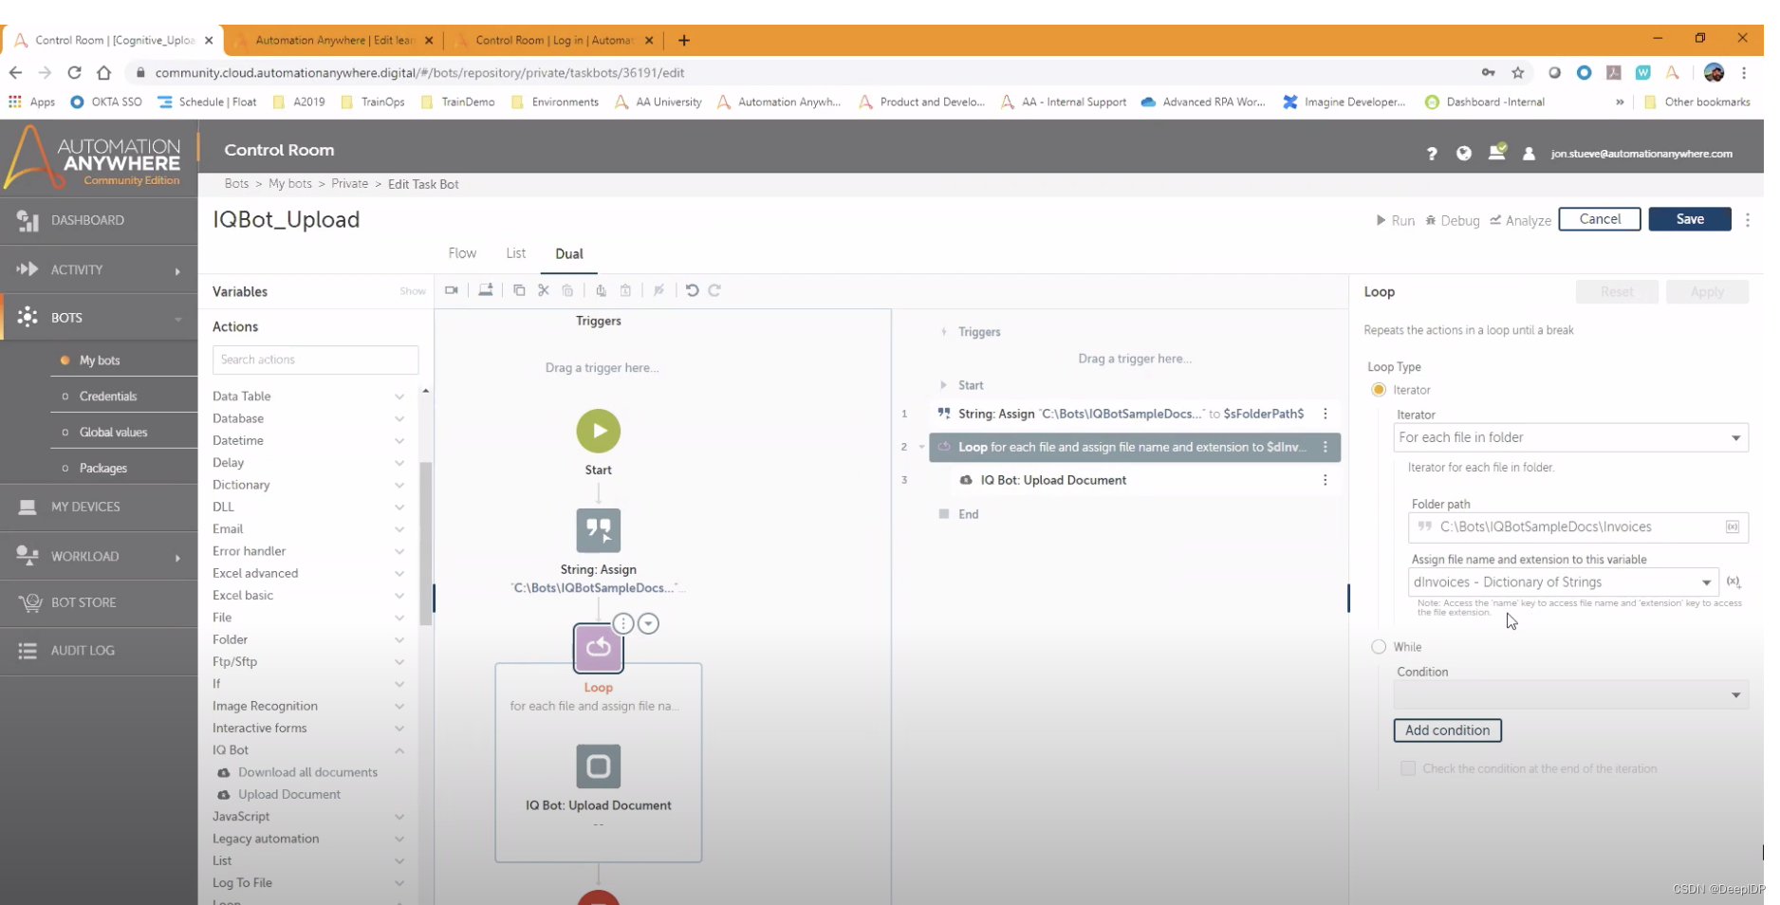Expand the Workload sidebar submenu
This screenshot has height=905, width=1780.
click(177, 558)
